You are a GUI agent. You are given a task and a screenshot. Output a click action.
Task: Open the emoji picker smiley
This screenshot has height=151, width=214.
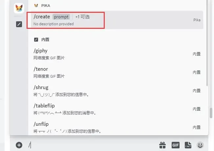(200, 145)
